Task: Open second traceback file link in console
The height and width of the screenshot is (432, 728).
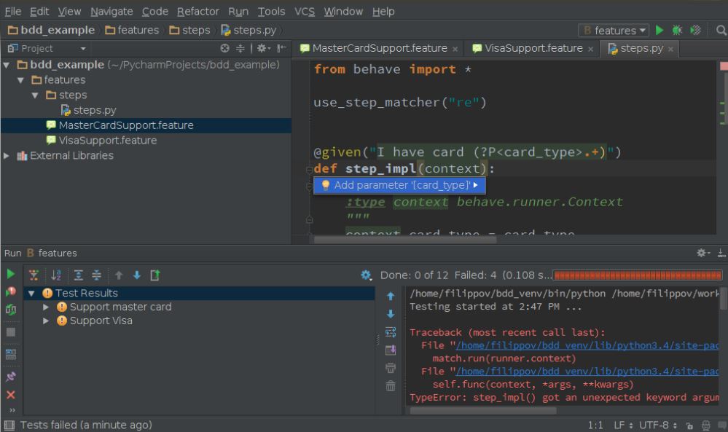Action: (x=587, y=372)
